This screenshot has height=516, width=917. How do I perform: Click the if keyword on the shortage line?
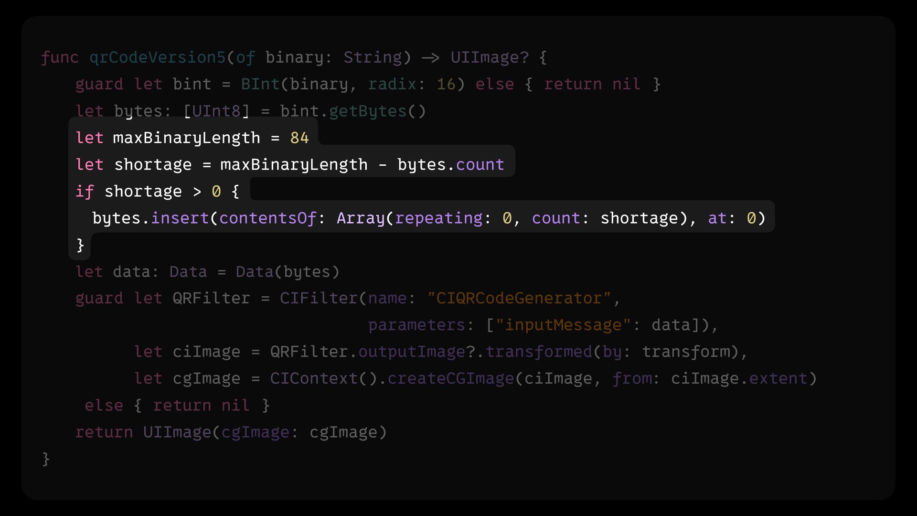[x=85, y=191]
